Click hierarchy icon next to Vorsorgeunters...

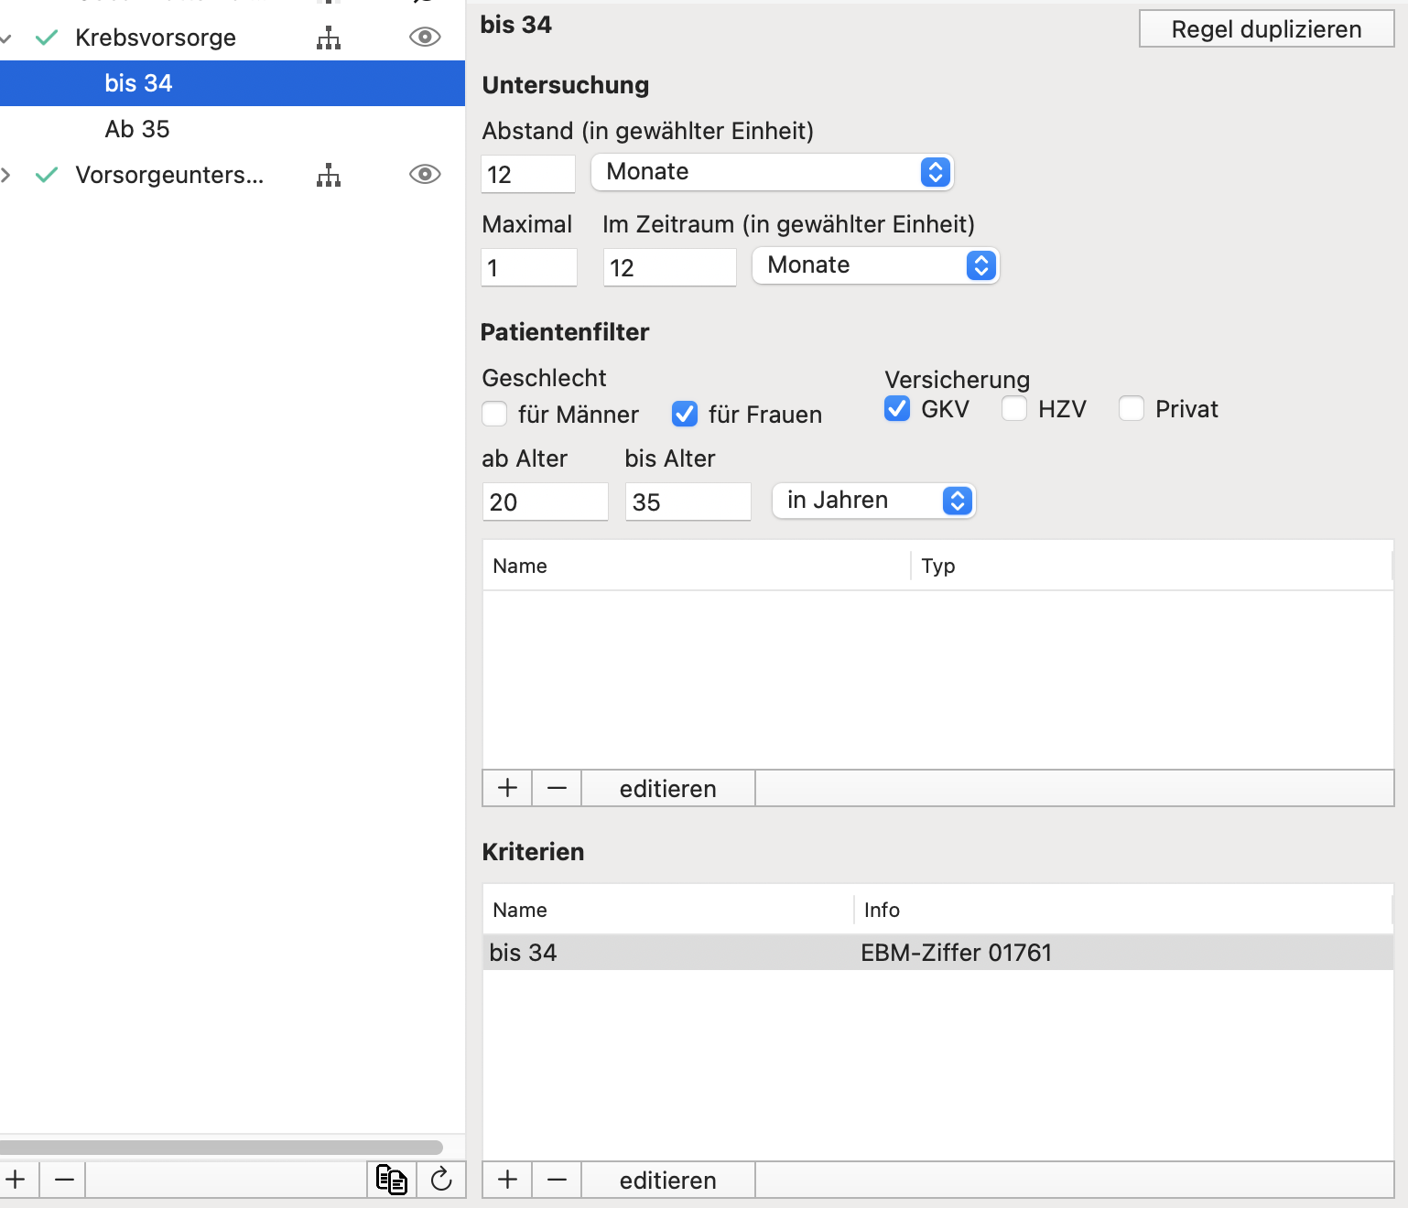click(329, 175)
